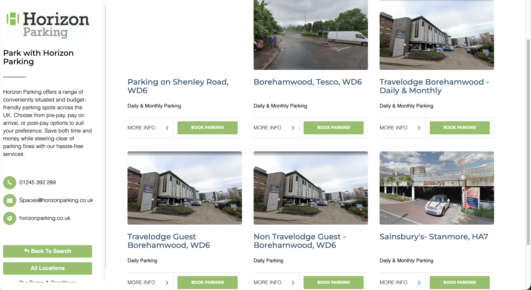531x290 pixels.
Task: Click the Horizon Parking logo
Action: [48, 25]
